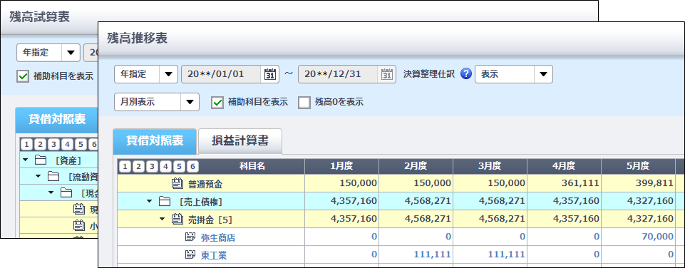
Task: Click 売掛金 5月度 value 4,327,160
Action: 651,219
